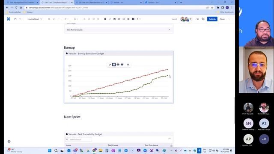Open the editor more actions menu
This screenshot has height=154, width=274.
pyautogui.click(x=229, y=19)
